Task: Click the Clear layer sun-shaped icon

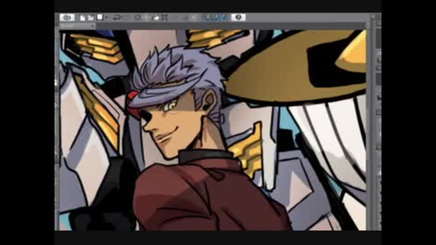Action: [x=138, y=18]
